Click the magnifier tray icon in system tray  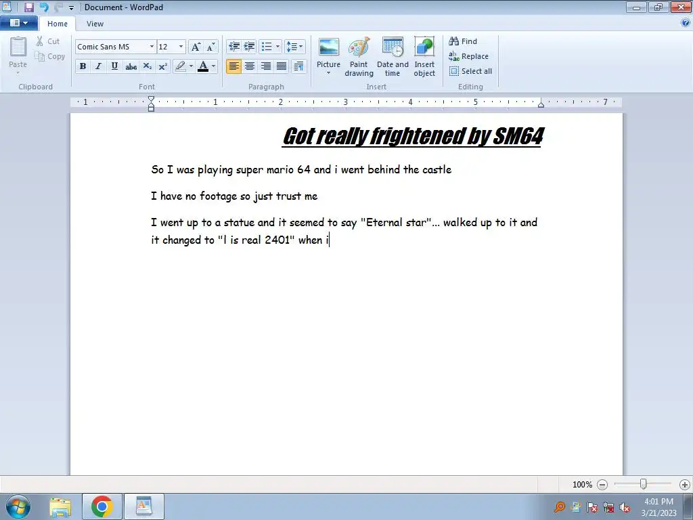tap(559, 506)
